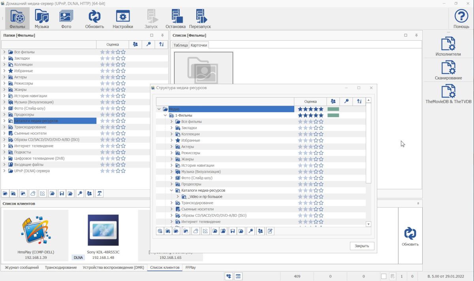Click TheMovieDB & TheTVDB sidebar icon
The width and height of the screenshot is (474, 281).
(x=448, y=94)
